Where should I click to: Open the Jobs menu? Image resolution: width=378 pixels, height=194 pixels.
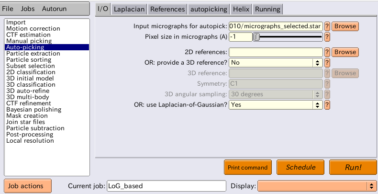[x=27, y=9]
